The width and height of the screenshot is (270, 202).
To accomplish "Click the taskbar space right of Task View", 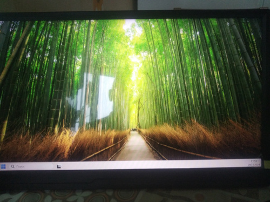I will tap(108, 166).
